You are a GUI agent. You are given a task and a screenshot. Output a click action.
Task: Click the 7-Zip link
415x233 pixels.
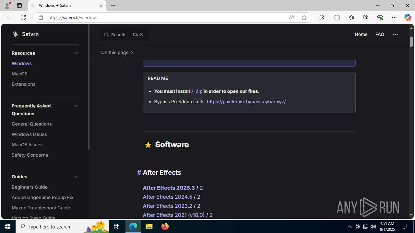pyautogui.click(x=196, y=91)
